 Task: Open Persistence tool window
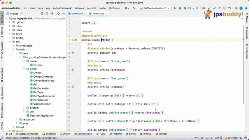2,110
